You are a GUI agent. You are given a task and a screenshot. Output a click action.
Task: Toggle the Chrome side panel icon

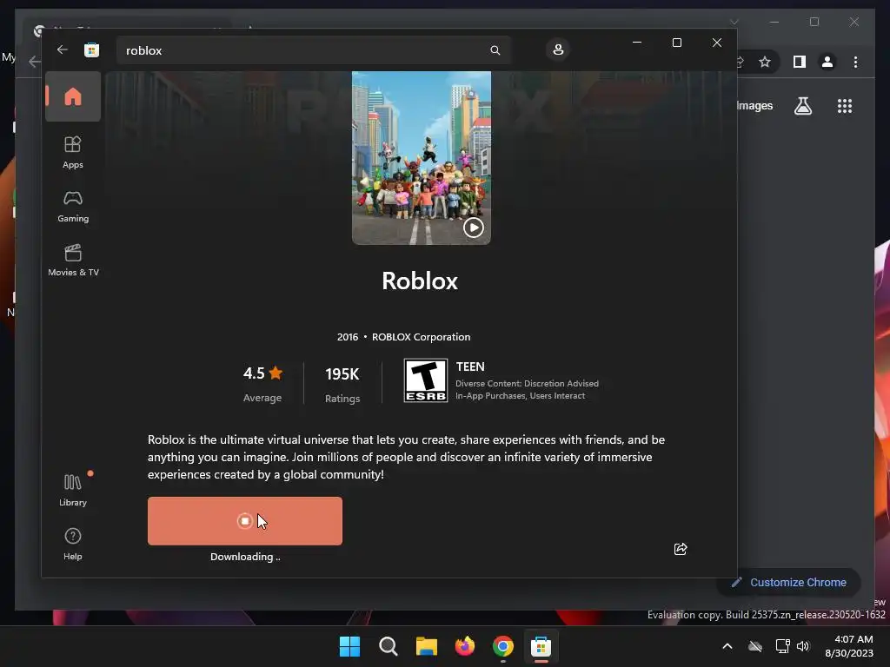click(800, 62)
